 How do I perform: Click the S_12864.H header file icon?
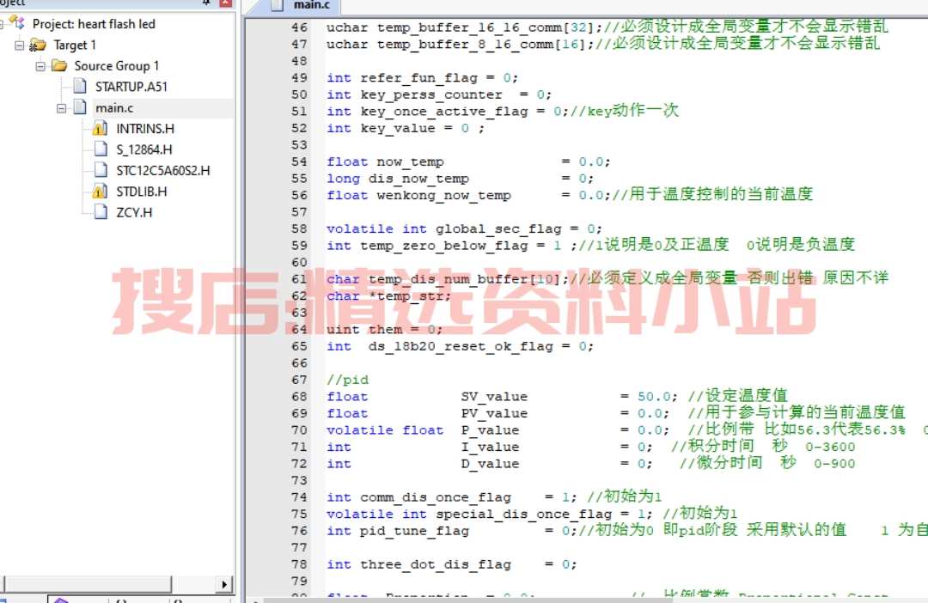point(101,149)
